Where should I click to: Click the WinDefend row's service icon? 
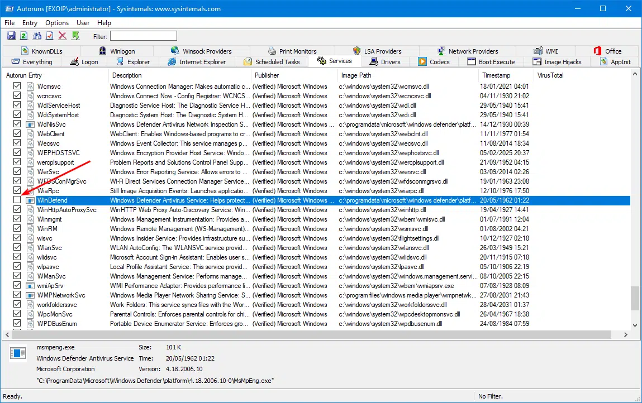tap(30, 200)
